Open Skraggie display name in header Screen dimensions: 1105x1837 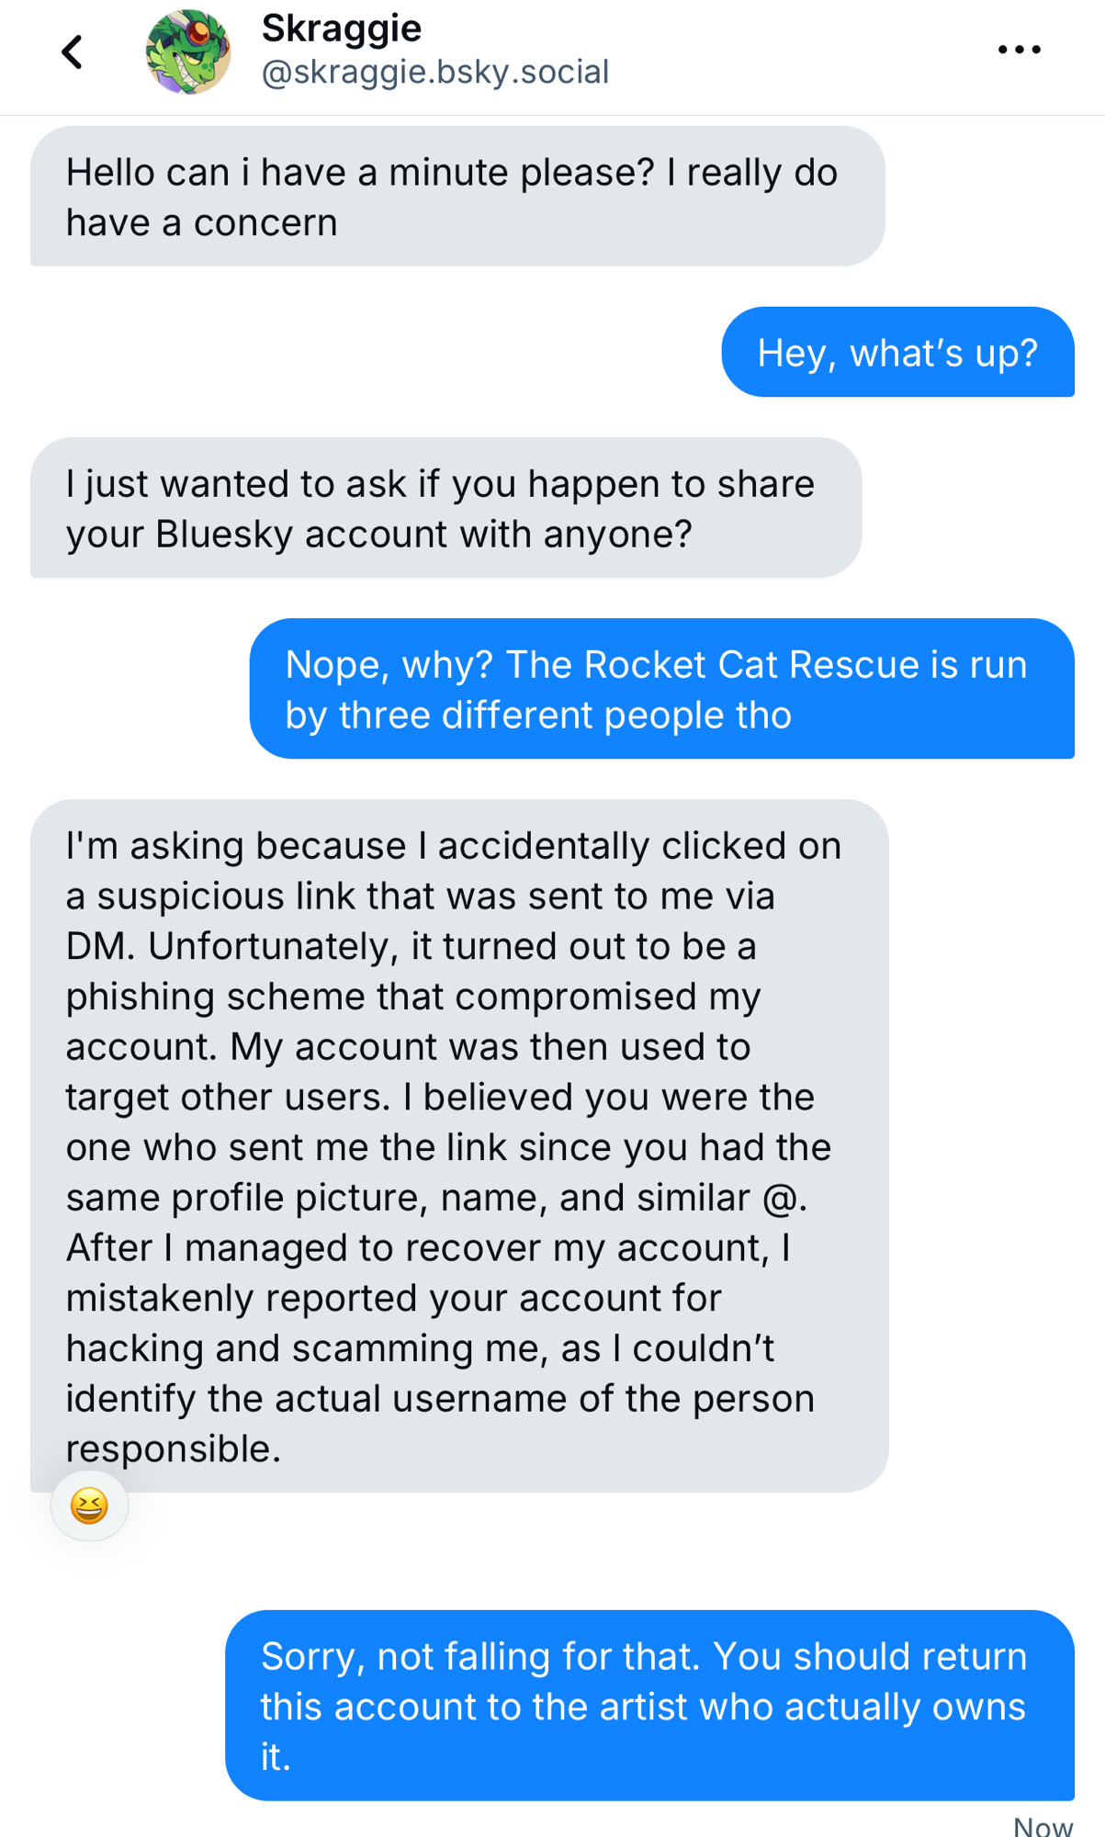pos(342,28)
